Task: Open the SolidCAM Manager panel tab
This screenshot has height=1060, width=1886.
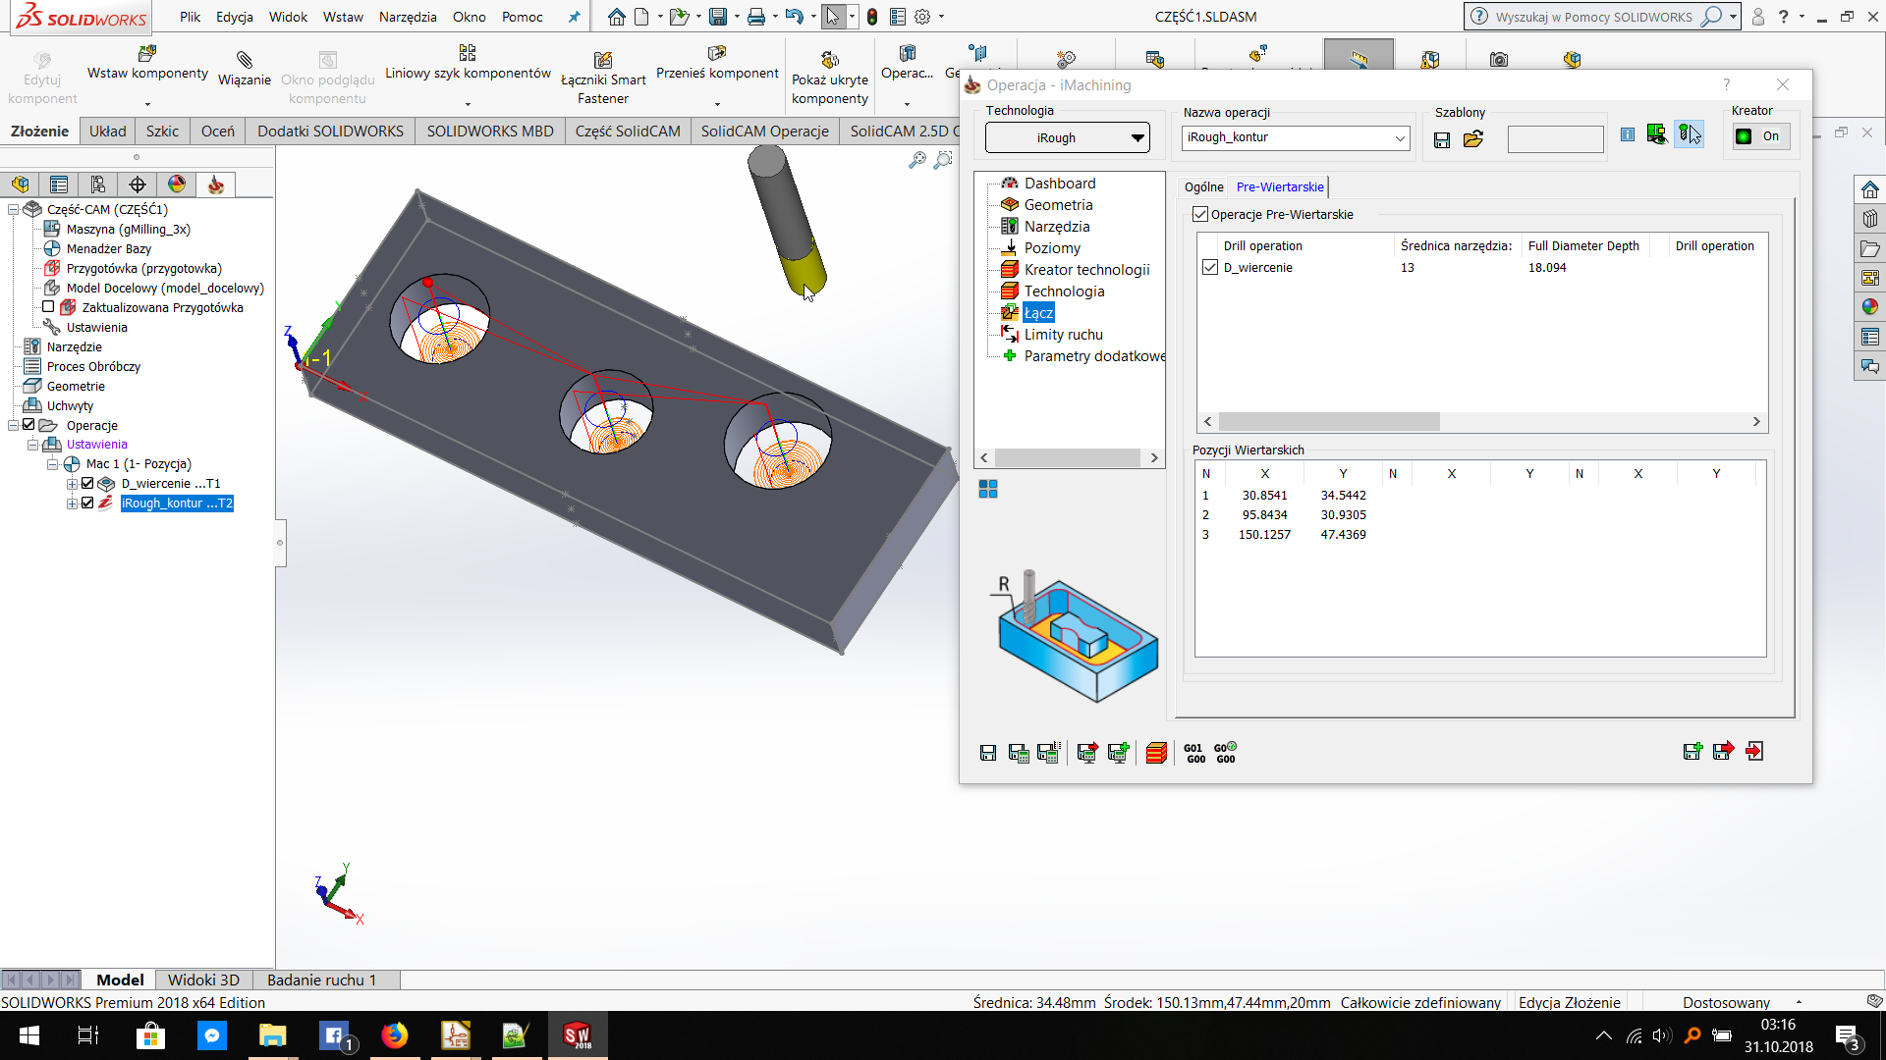Action: [216, 185]
